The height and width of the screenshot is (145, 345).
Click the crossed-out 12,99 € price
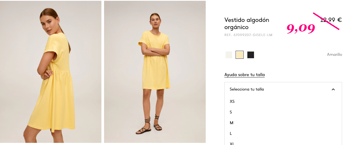click(x=331, y=20)
